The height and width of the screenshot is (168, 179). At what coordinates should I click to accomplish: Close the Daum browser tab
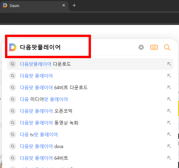click(x=64, y=5)
